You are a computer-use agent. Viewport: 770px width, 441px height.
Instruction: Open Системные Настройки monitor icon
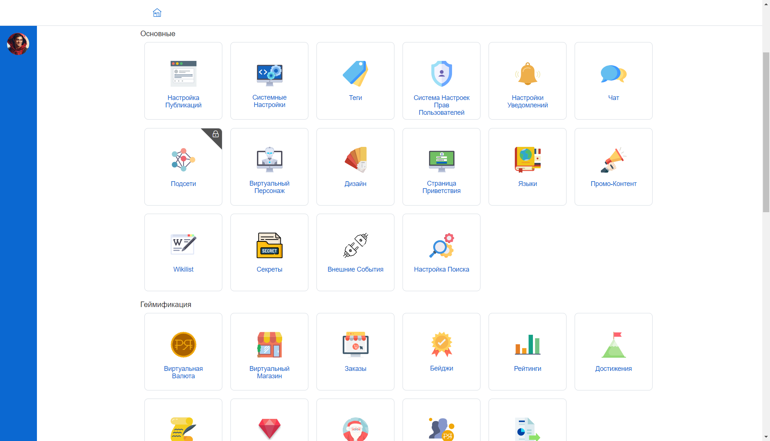coord(269,74)
